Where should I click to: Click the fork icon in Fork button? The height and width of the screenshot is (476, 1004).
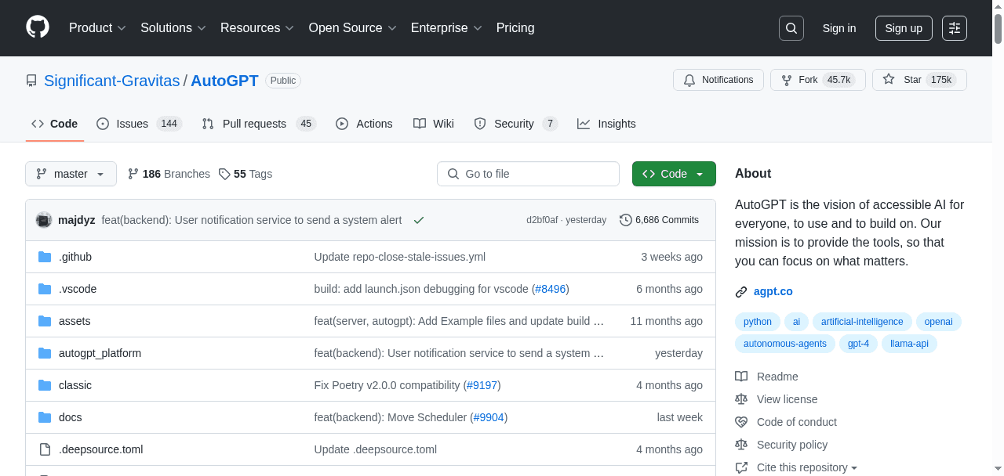[x=787, y=80]
